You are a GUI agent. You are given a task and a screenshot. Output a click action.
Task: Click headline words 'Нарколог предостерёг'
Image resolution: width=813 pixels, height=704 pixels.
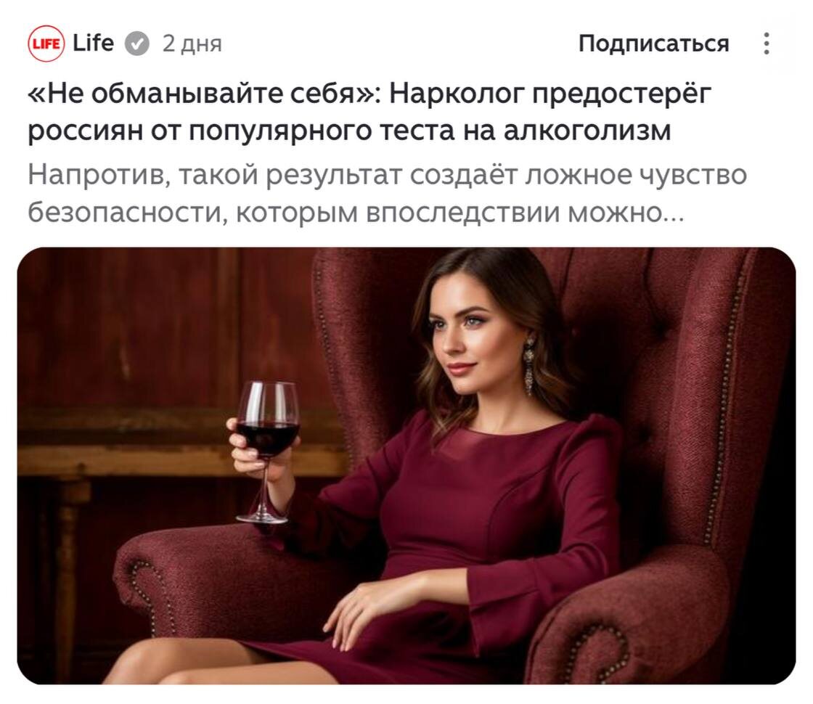point(550,94)
